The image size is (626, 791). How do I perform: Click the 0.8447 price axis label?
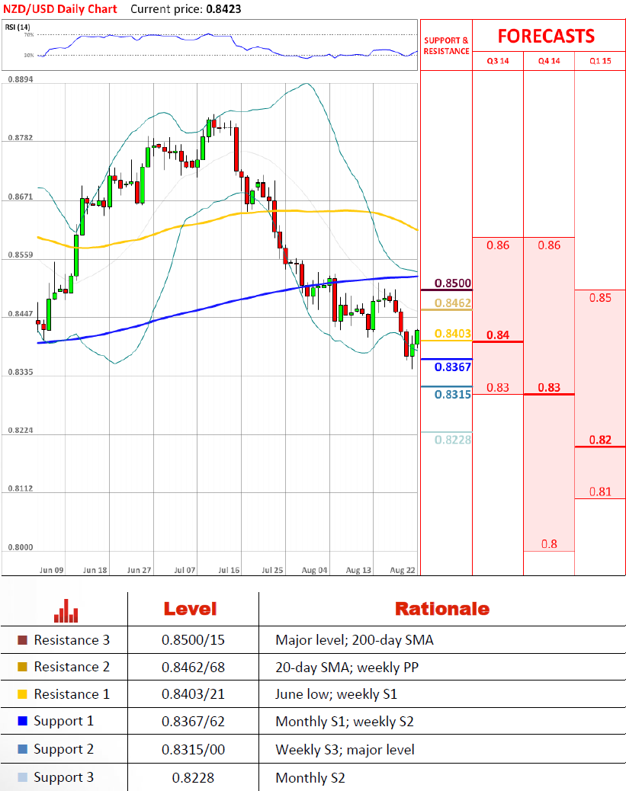click(x=21, y=314)
